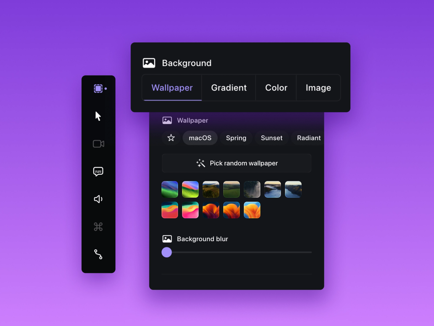The image size is (434, 326).
Task: Choose the last orange wallpaper in second row
Action: (x=252, y=210)
